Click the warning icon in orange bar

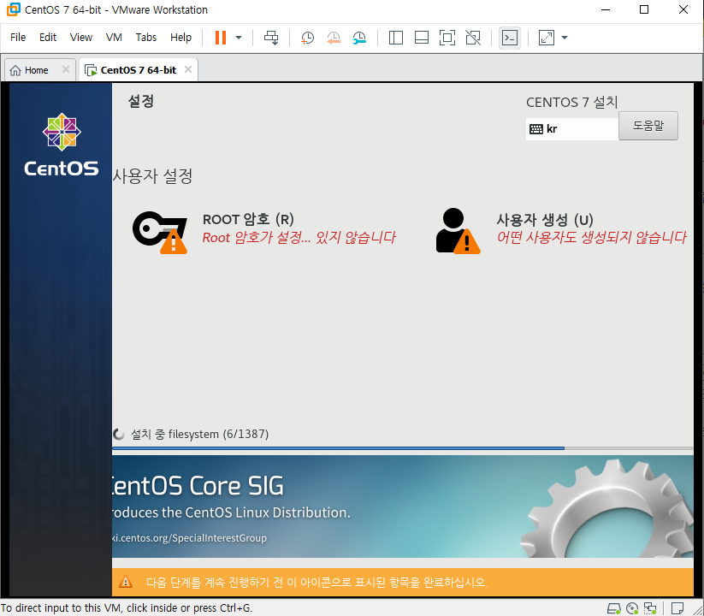click(126, 582)
